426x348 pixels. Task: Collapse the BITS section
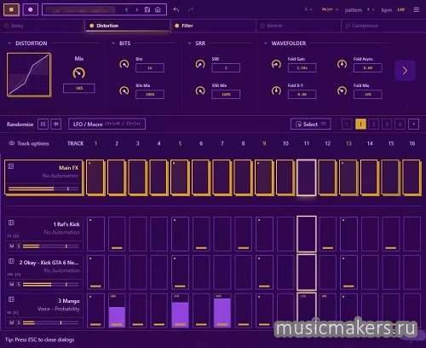click(x=113, y=43)
